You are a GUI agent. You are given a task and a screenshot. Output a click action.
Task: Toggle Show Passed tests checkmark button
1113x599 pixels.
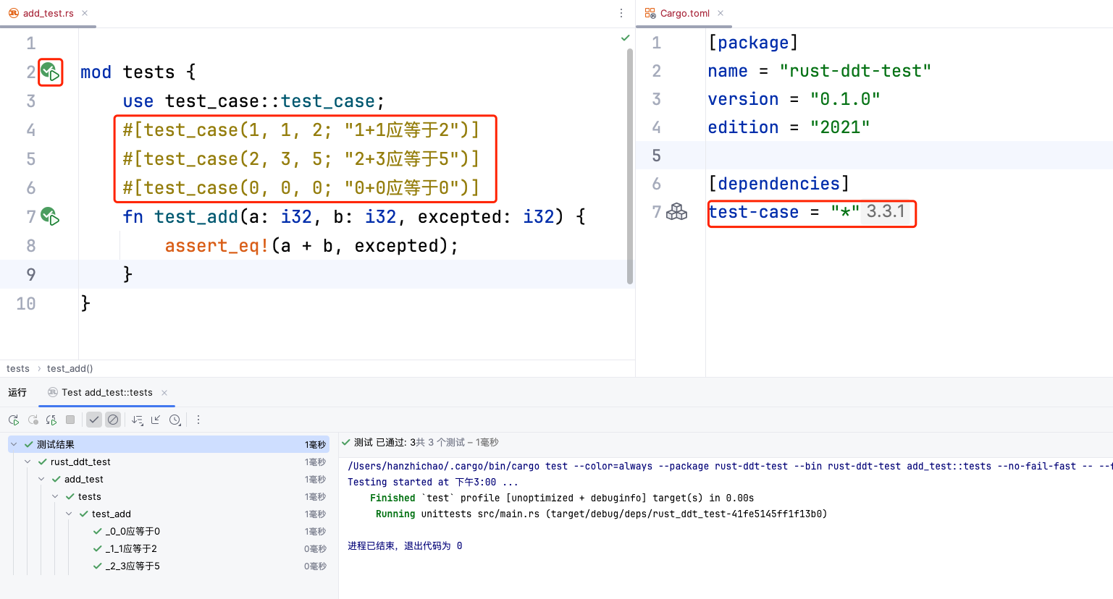(94, 420)
